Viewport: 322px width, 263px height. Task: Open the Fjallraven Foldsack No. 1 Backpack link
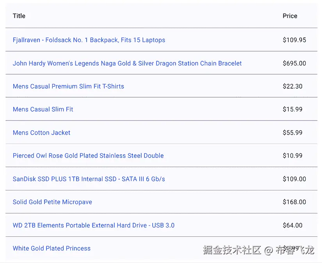click(x=89, y=40)
